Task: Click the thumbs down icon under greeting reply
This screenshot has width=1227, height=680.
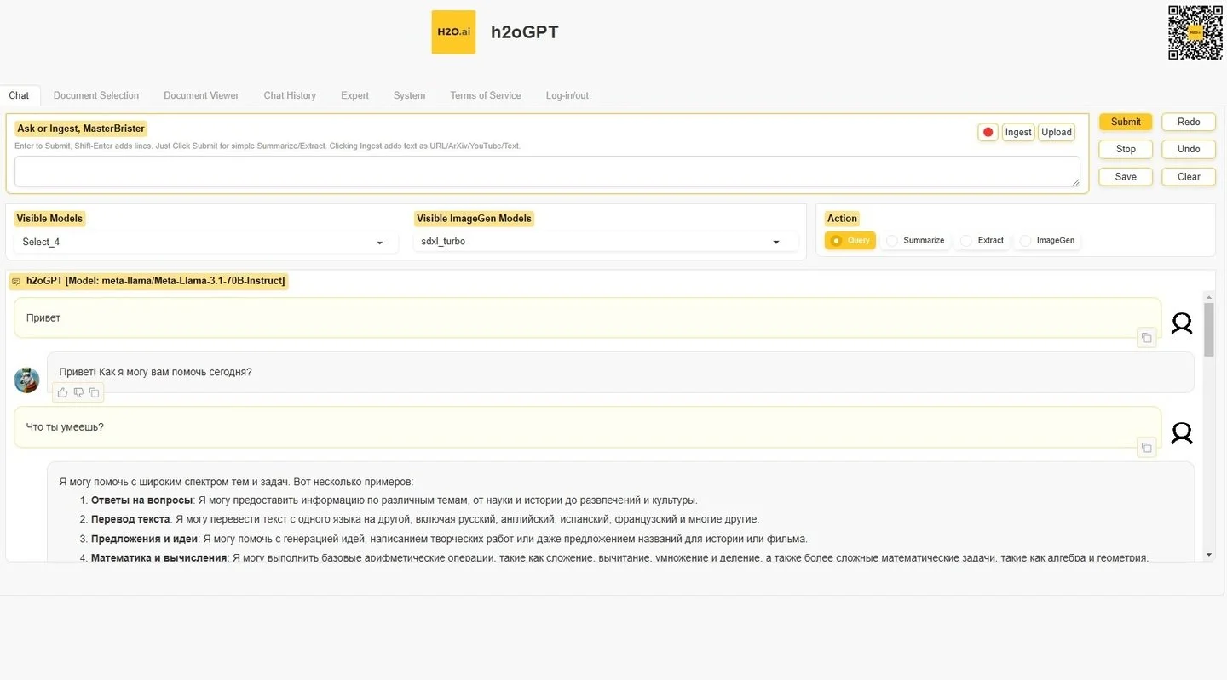Action: coord(78,392)
